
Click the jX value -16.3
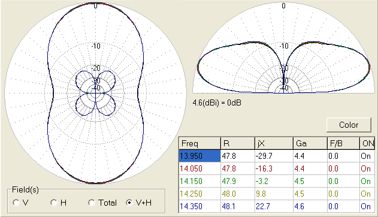coord(274,168)
